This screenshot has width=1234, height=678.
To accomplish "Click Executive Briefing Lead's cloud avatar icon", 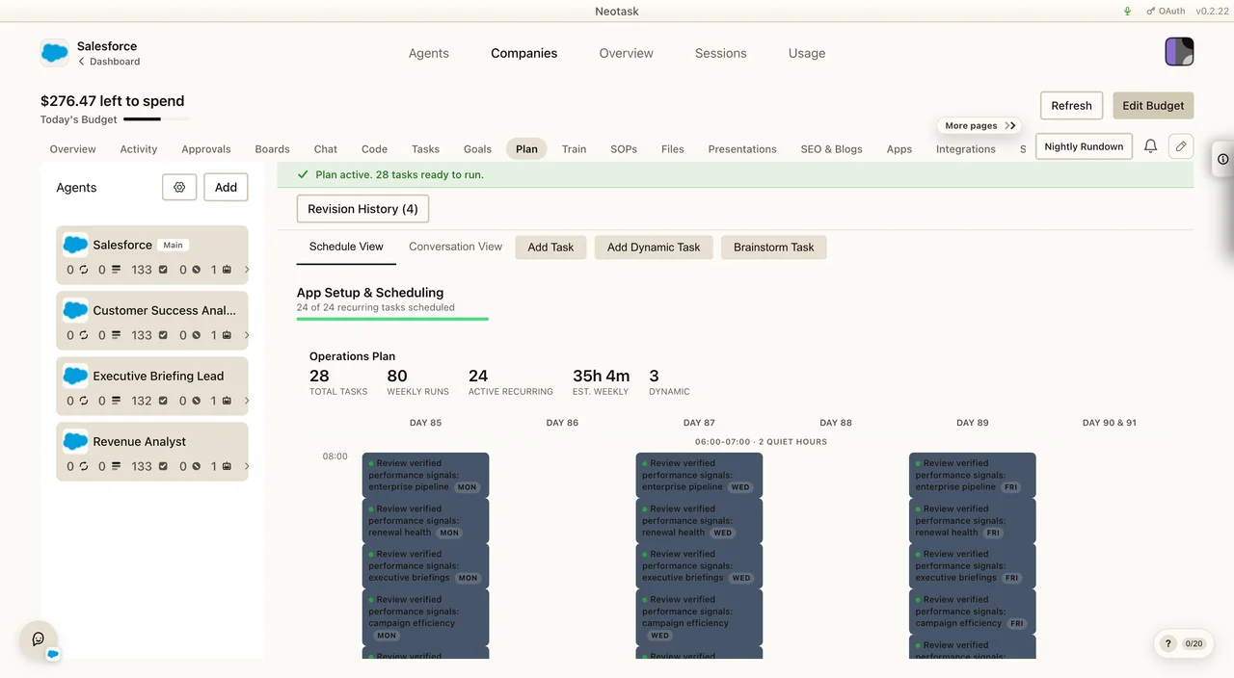I will (x=75, y=376).
